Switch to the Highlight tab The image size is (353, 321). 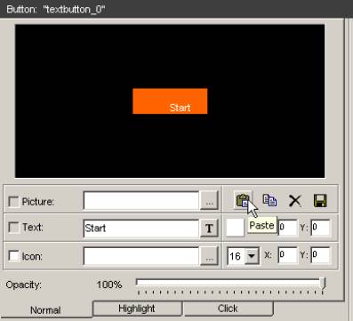coord(137,309)
